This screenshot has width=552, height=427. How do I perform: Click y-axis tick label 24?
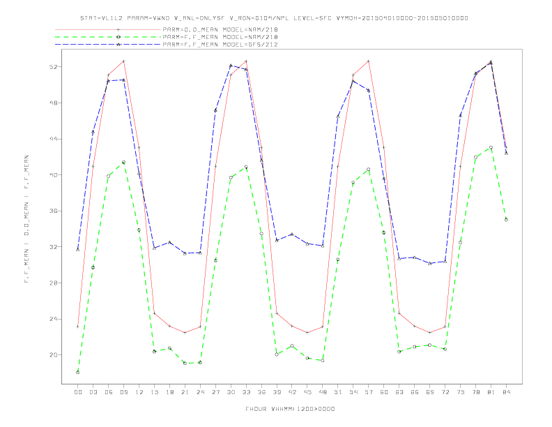pos(53,319)
